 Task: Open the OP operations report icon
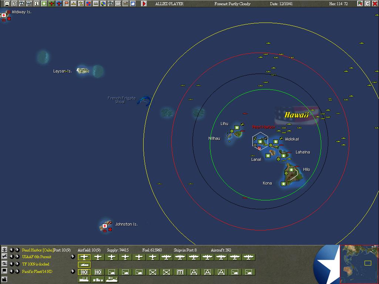pyautogui.click(x=118, y=4)
